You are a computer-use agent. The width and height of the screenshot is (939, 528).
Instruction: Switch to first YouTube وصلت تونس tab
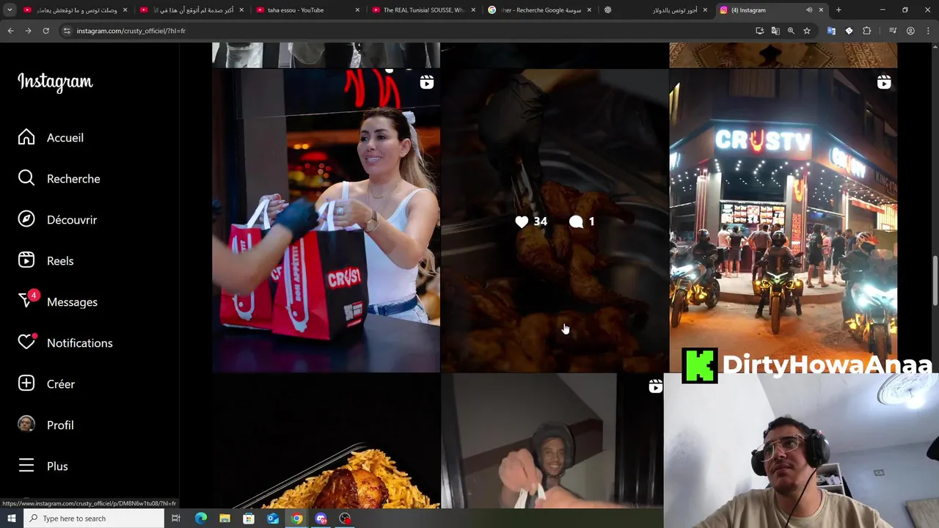click(x=76, y=10)
